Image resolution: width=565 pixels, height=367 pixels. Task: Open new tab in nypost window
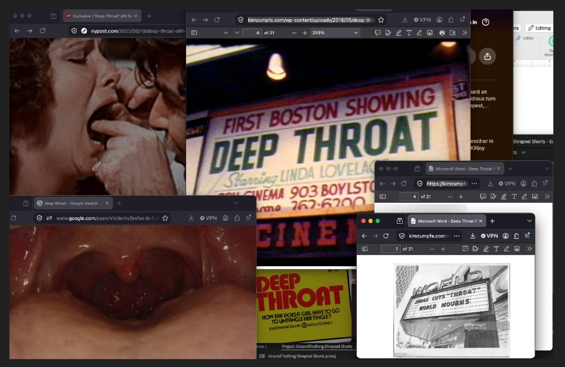(149, 16)
